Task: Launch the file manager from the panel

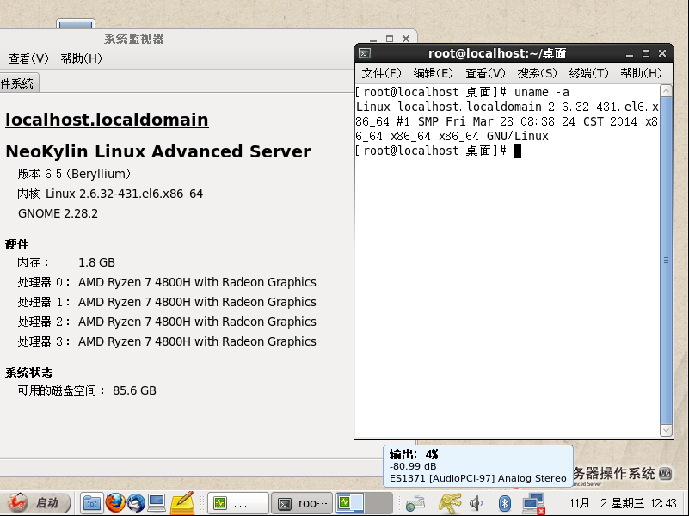Action: [92, 503]
